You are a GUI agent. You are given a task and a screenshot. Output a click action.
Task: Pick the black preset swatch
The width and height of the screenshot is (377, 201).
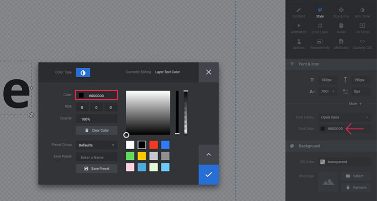click(x=142, y=145)
